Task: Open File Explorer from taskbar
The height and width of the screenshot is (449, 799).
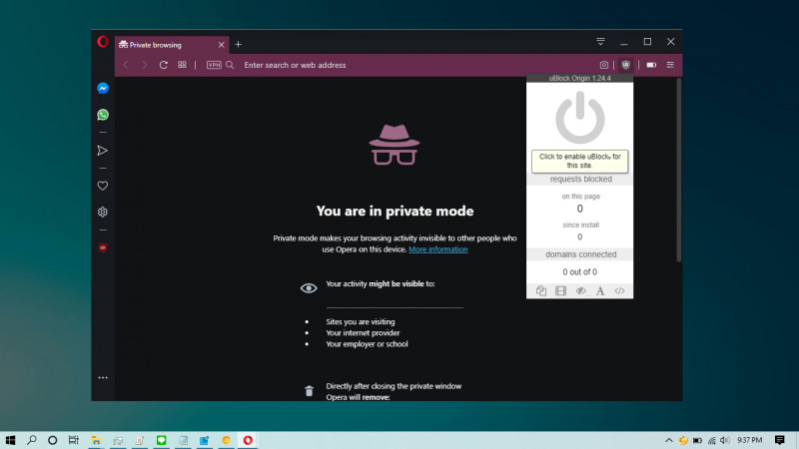Action: tap(96, 440)
